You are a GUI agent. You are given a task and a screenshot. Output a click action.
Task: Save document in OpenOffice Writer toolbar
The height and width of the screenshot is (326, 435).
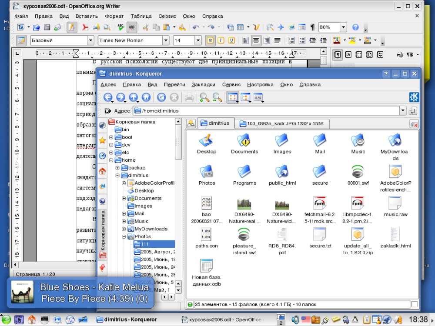47,27
